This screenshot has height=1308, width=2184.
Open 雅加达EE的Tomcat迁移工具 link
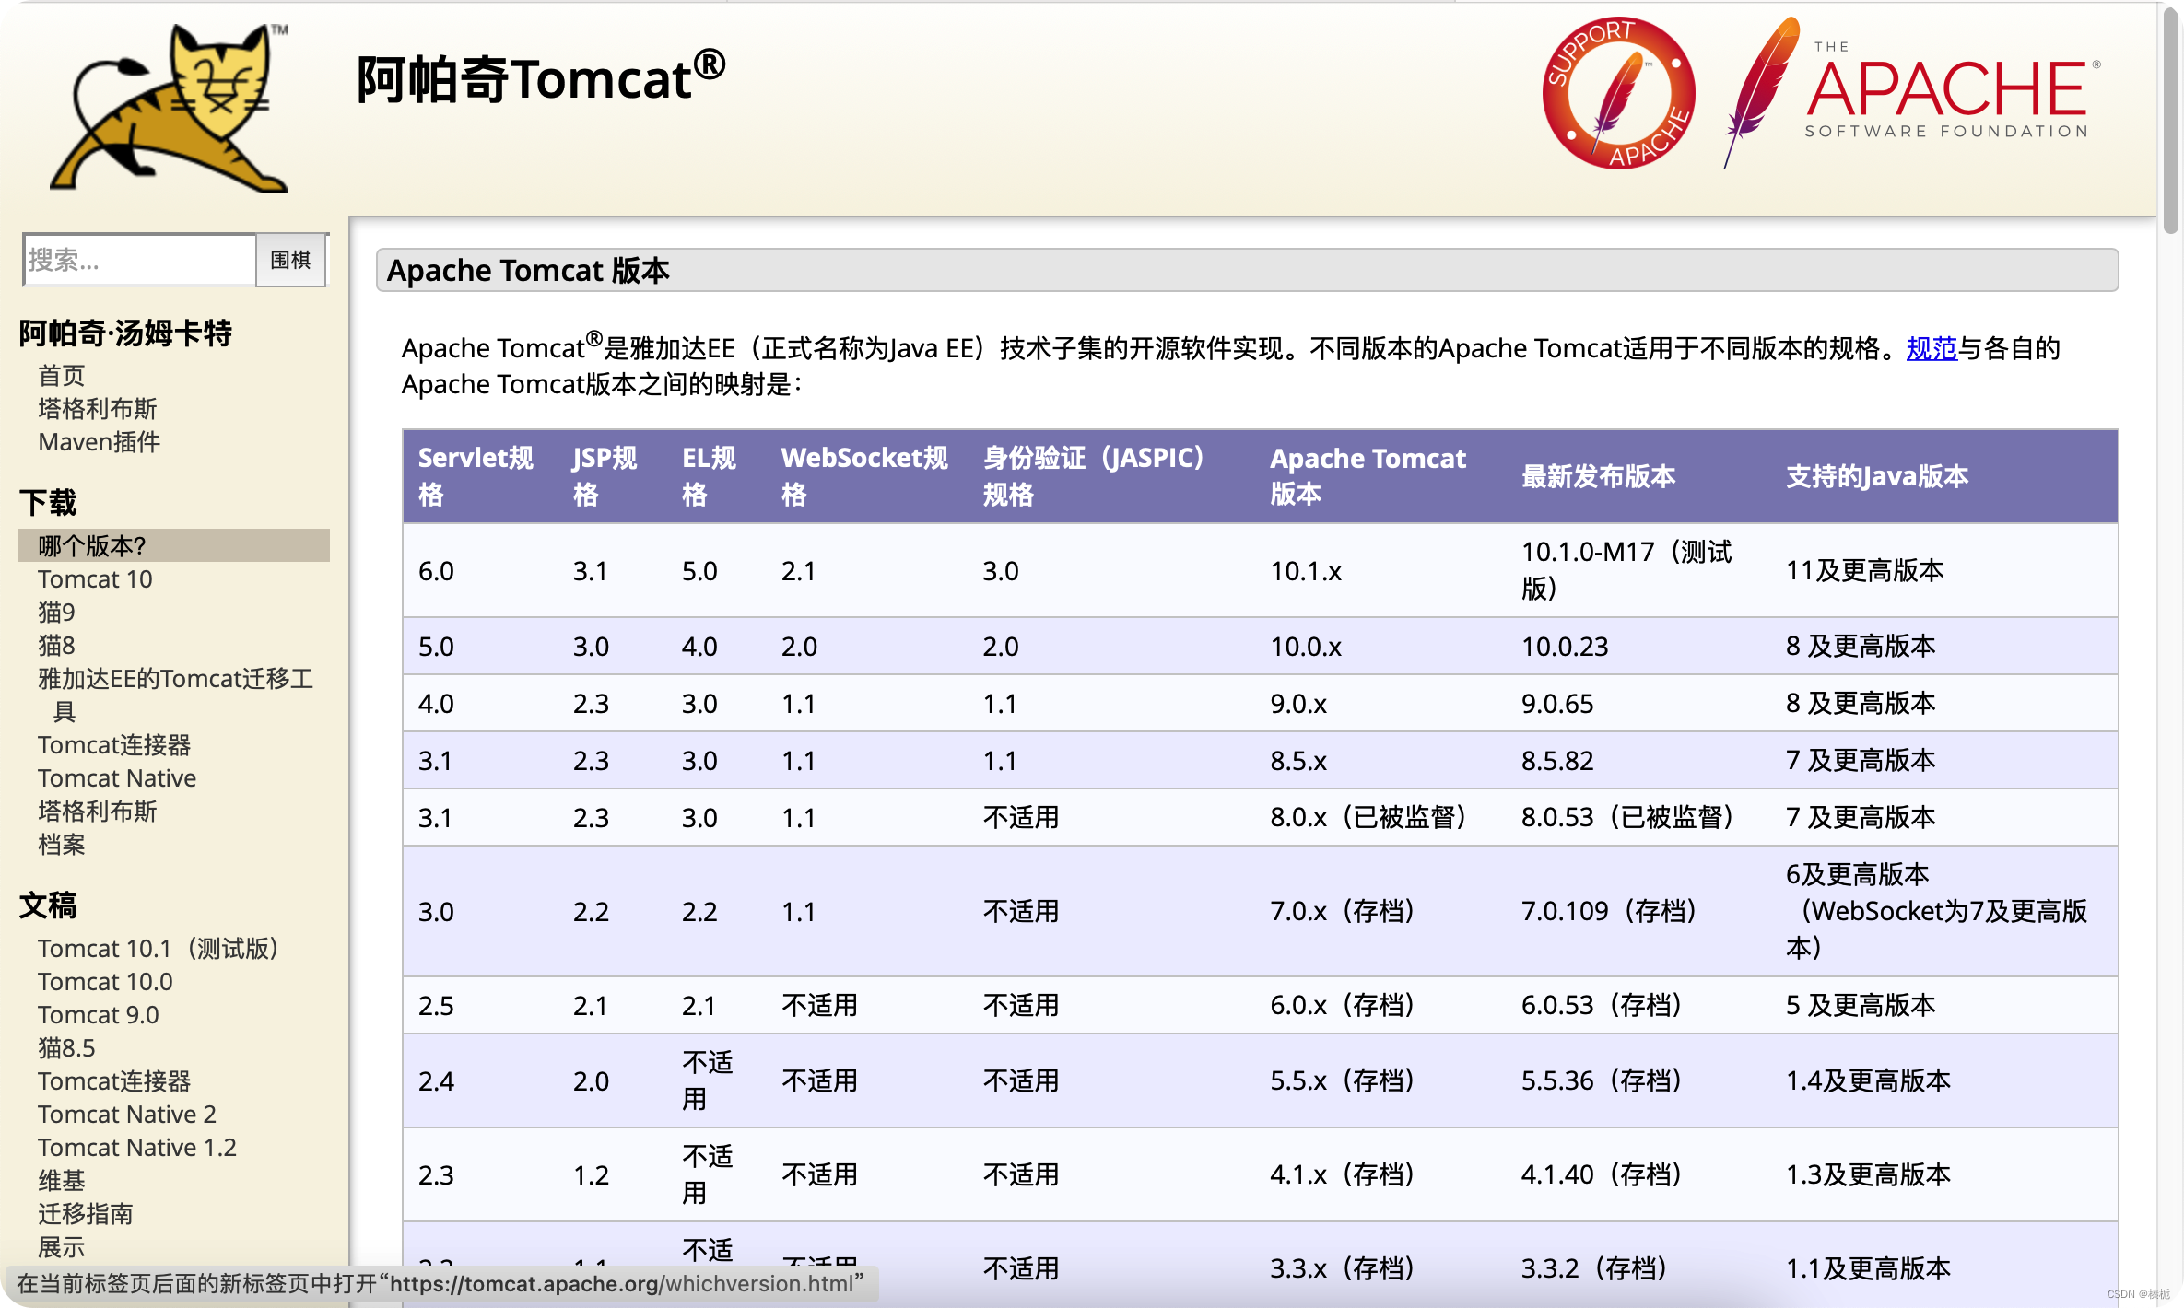pyautogui.click(x=175, y=679)
